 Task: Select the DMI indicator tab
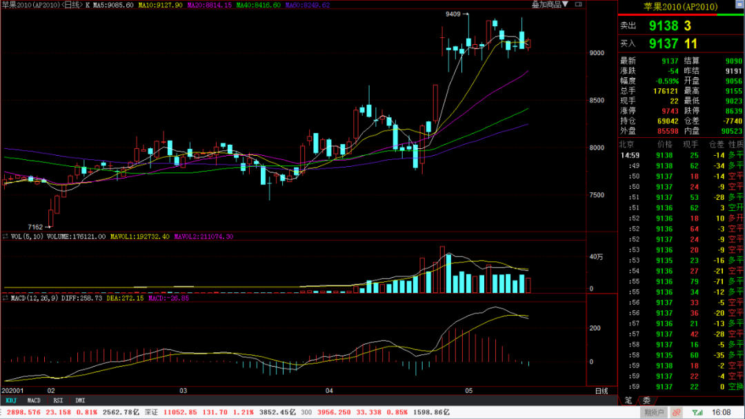(80, 400)
